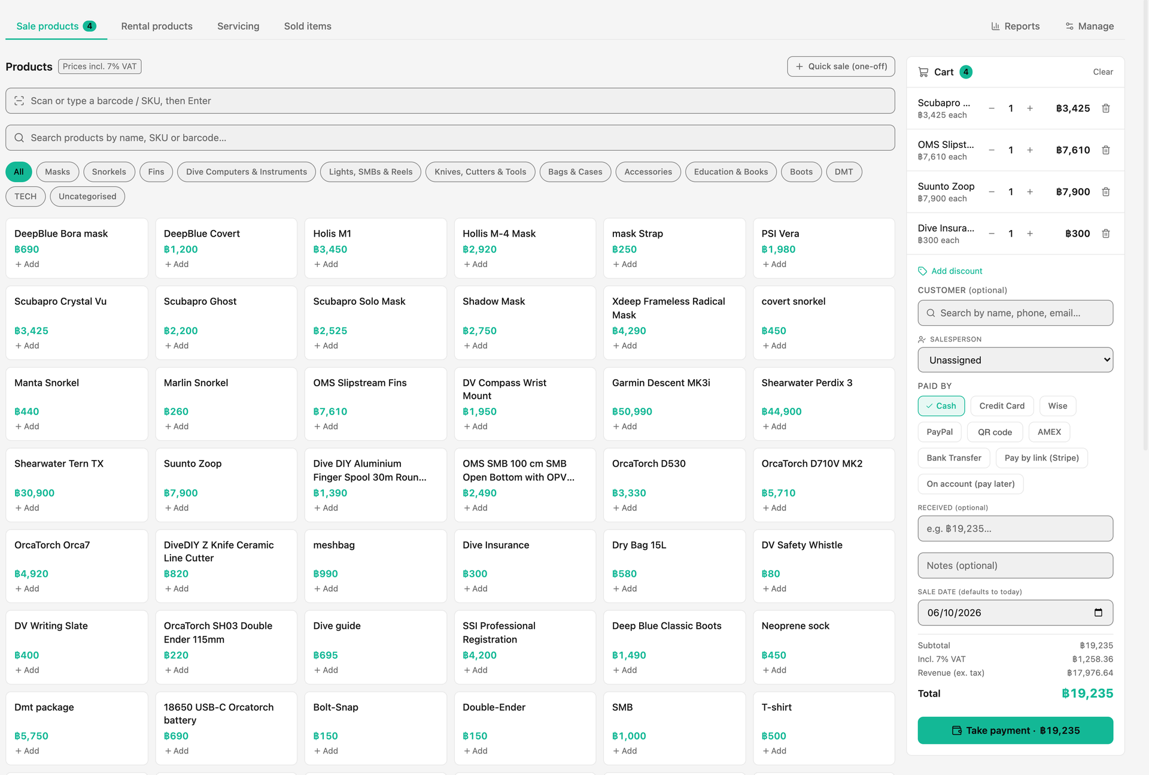Filter products by Masks category
The width and height of the screenshot is (1149, 775).
click(57, 172)
